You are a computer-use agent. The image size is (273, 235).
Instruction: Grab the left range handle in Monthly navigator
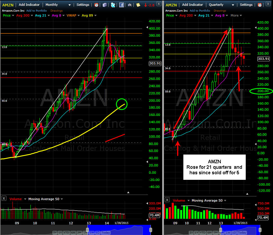tap(88, 230)
